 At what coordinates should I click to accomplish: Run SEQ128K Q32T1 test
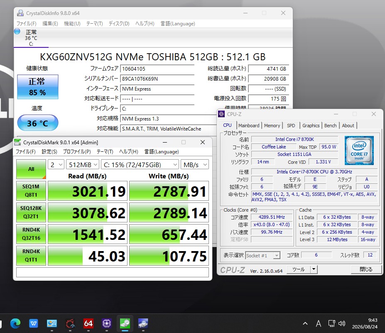coord(31,212)
